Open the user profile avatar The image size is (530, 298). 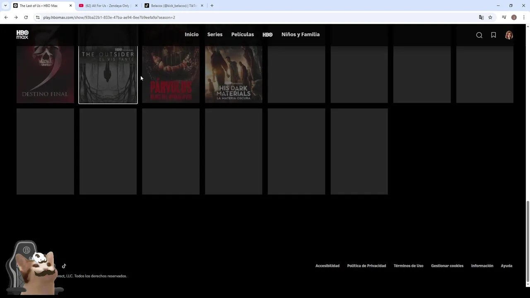coord(509,35)
